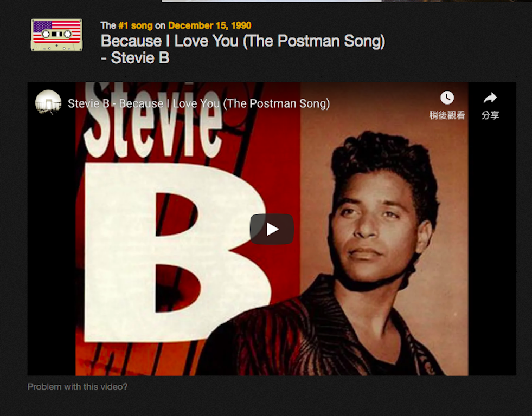The width and height of the screenshot is (532, 416).
Task: Click the "稍後觀看" label under the clock
Action: click(447, 115)
